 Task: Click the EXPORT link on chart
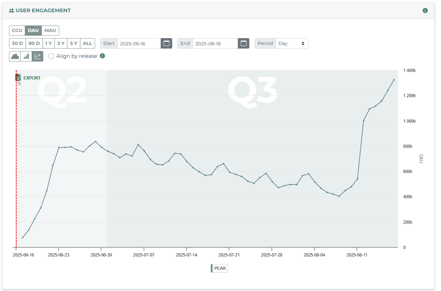pyautogui.click(x=32, y=78)
